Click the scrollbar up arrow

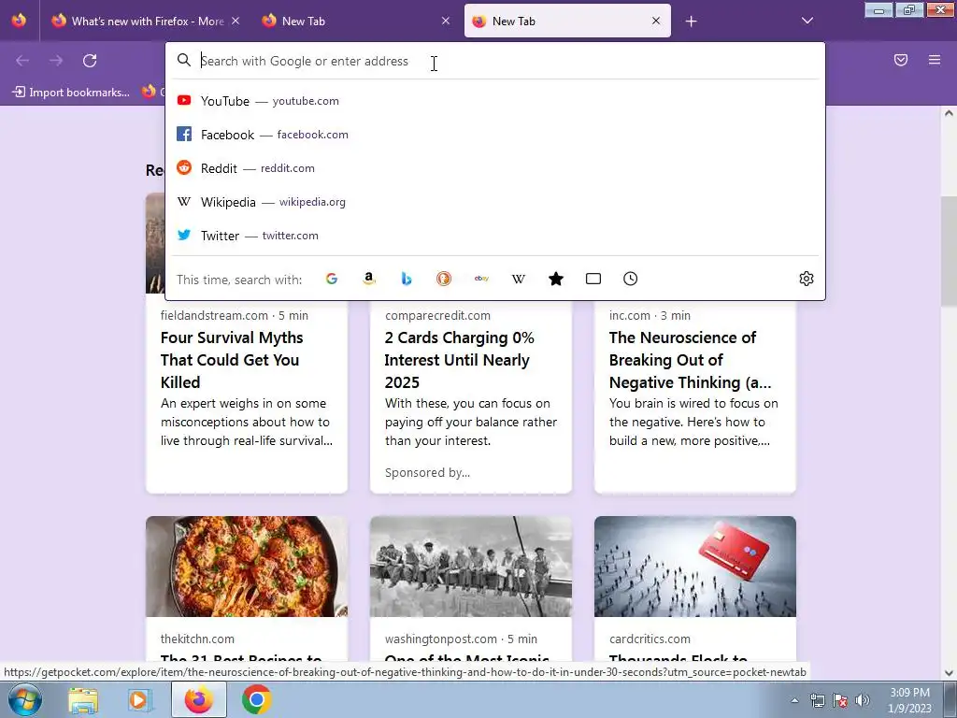949,113
